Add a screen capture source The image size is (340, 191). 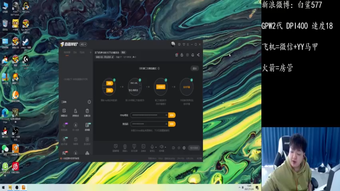(116, 148)
